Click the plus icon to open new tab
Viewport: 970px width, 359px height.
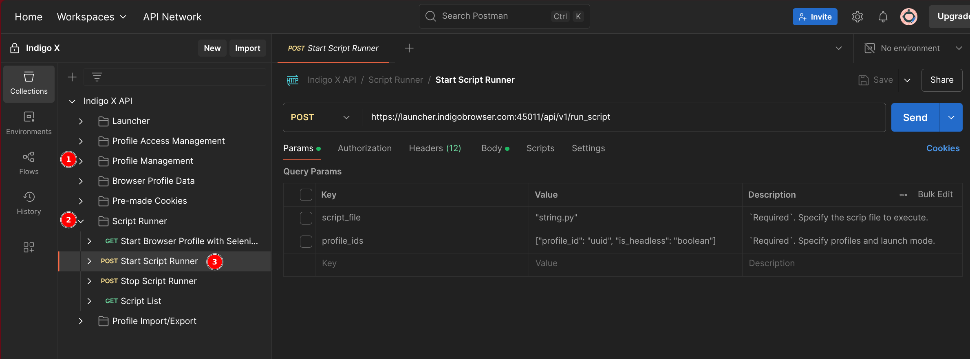coord(409,48)
